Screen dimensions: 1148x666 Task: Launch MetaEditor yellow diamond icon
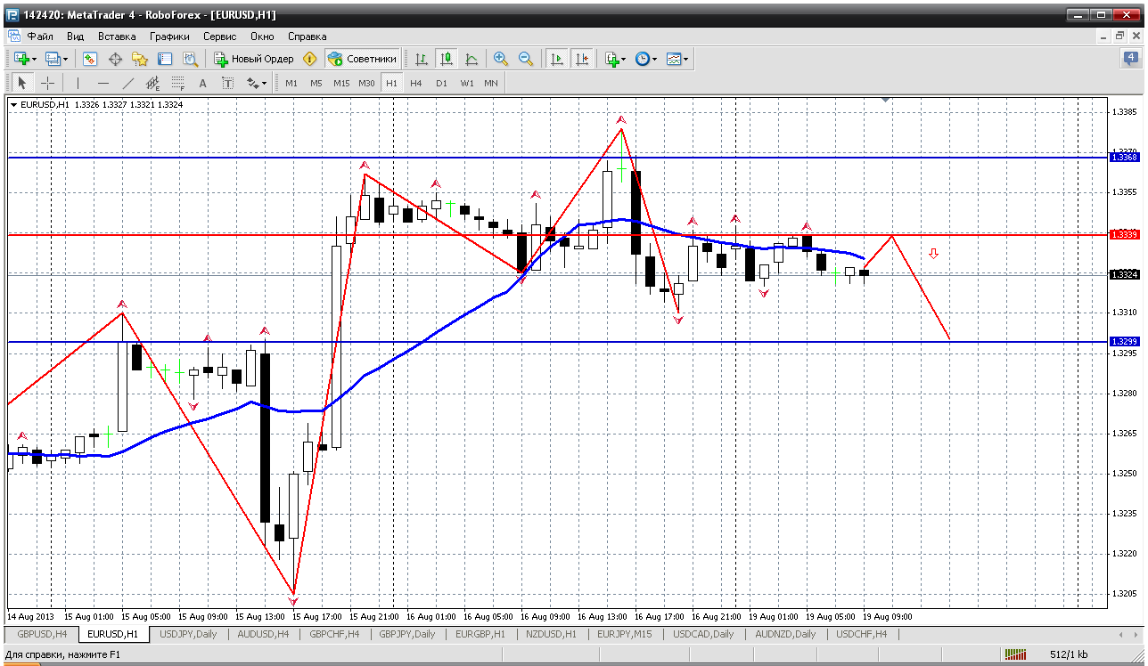pos(309,59)
